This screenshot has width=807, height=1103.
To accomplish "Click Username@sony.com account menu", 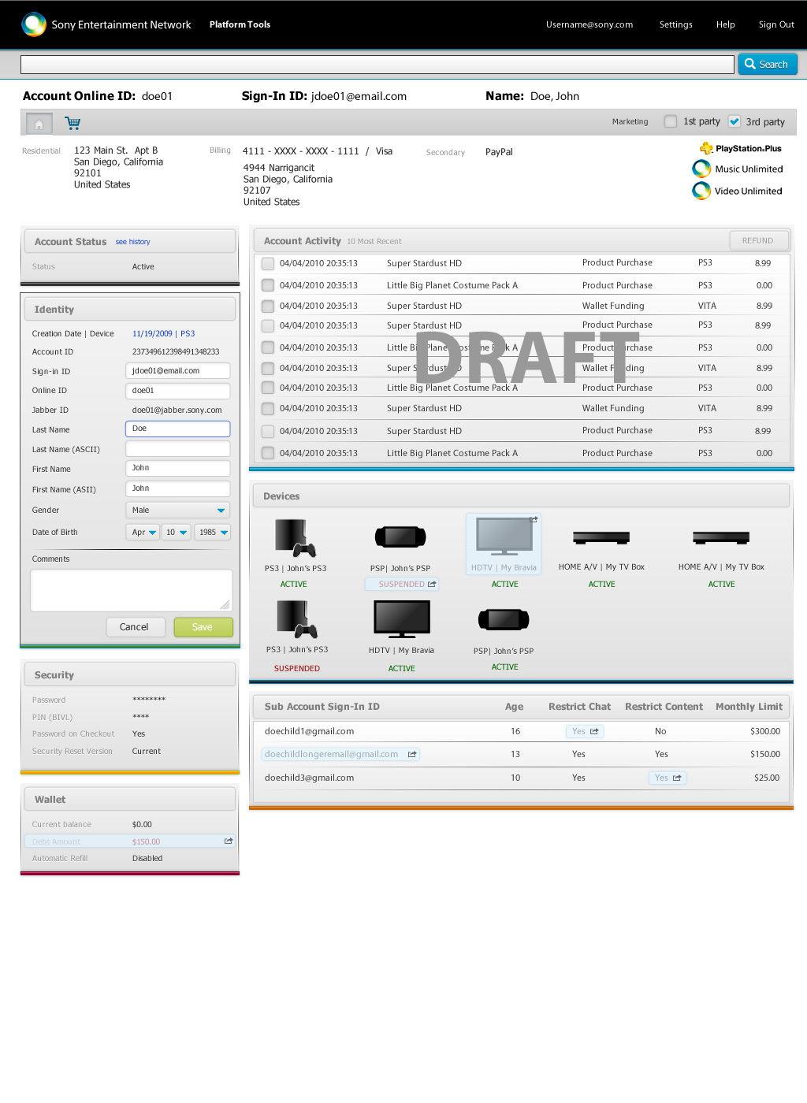I will click(589, 24).
